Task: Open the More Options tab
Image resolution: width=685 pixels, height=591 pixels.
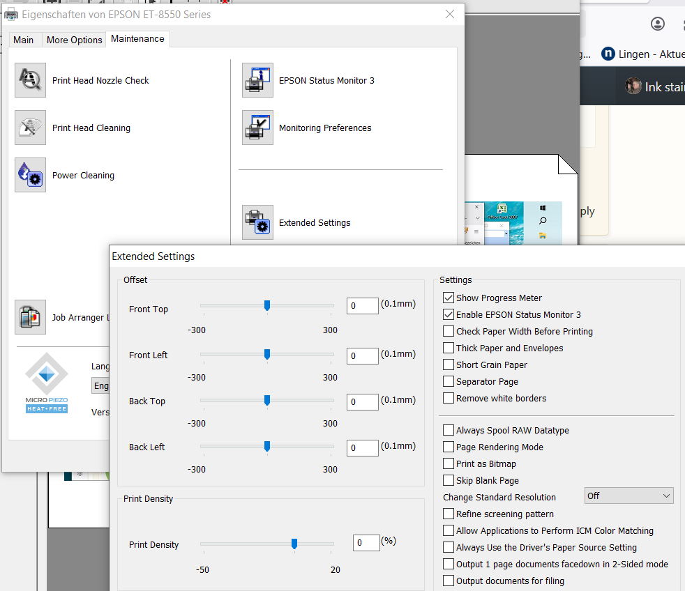Action: pyautogui.click(x=74, y=40)
